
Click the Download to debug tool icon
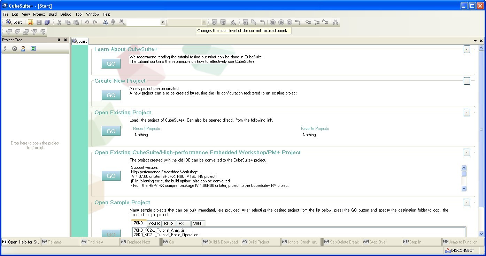tap(254, 22)
